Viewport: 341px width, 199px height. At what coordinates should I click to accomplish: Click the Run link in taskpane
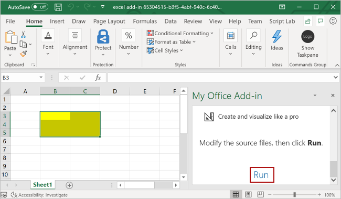tap(261, 175)
